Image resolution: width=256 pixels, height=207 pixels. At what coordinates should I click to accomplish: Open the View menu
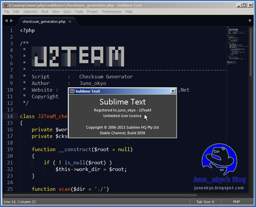click(56, 12)
